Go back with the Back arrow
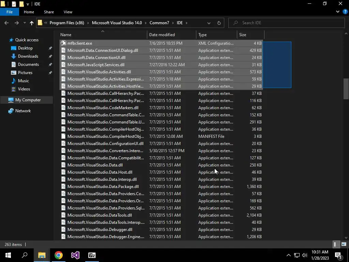Image resolution: width=349 pixels, height=262 pixels. pyautogui.click(x=6, y=23)
